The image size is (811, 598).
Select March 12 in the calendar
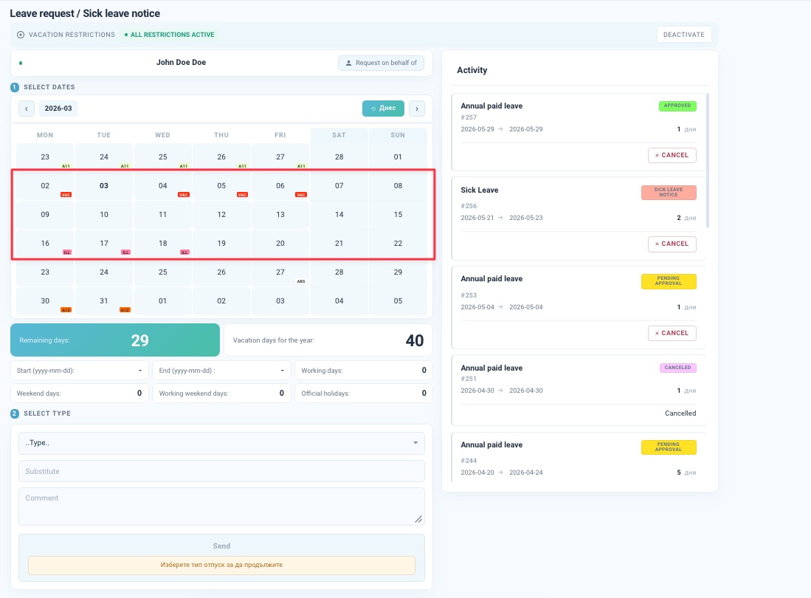click(221, 215)
